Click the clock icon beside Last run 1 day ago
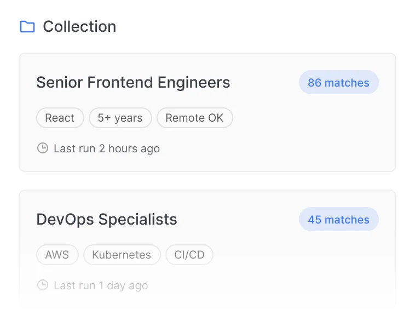The width and height of the screenshot is (415, 332). [x=43, y=285]
